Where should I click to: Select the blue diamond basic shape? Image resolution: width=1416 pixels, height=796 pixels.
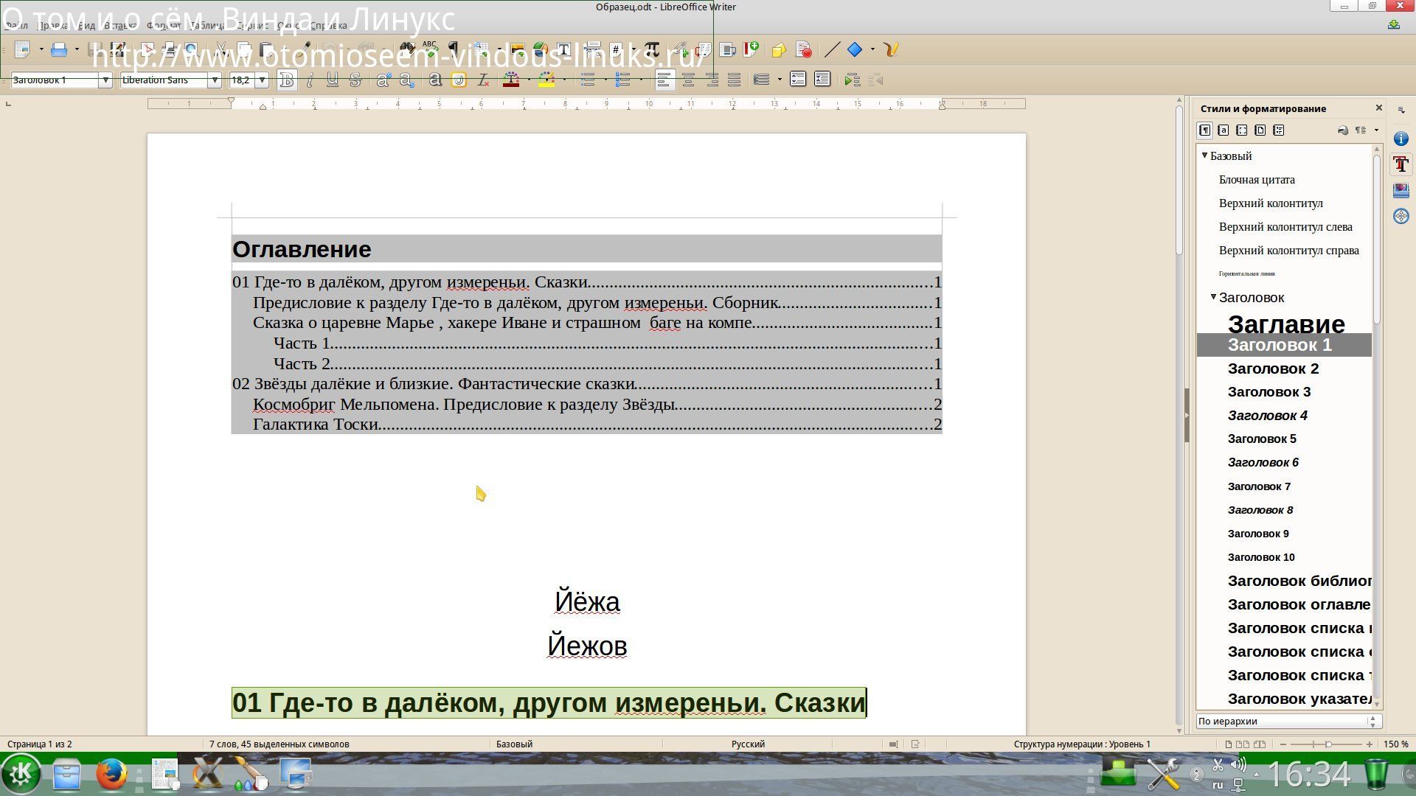[x=855, y=49]
